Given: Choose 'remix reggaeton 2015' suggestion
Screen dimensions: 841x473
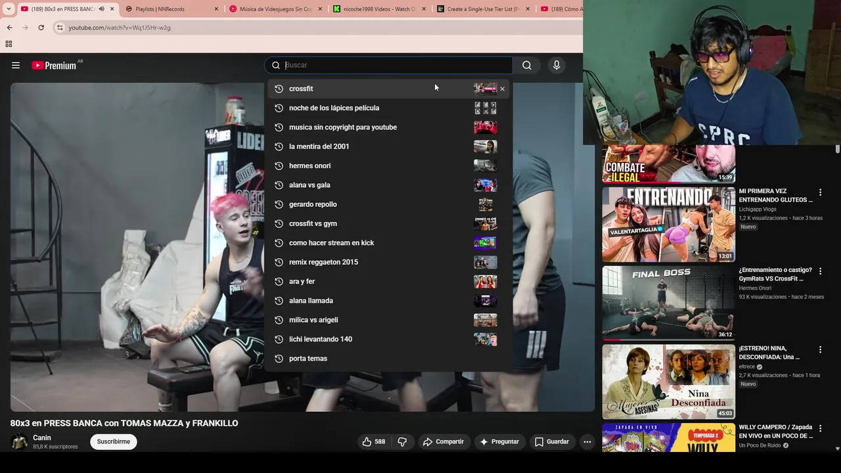Looking at the screenshot, I should pyautogui.click(x=388, y=262).
